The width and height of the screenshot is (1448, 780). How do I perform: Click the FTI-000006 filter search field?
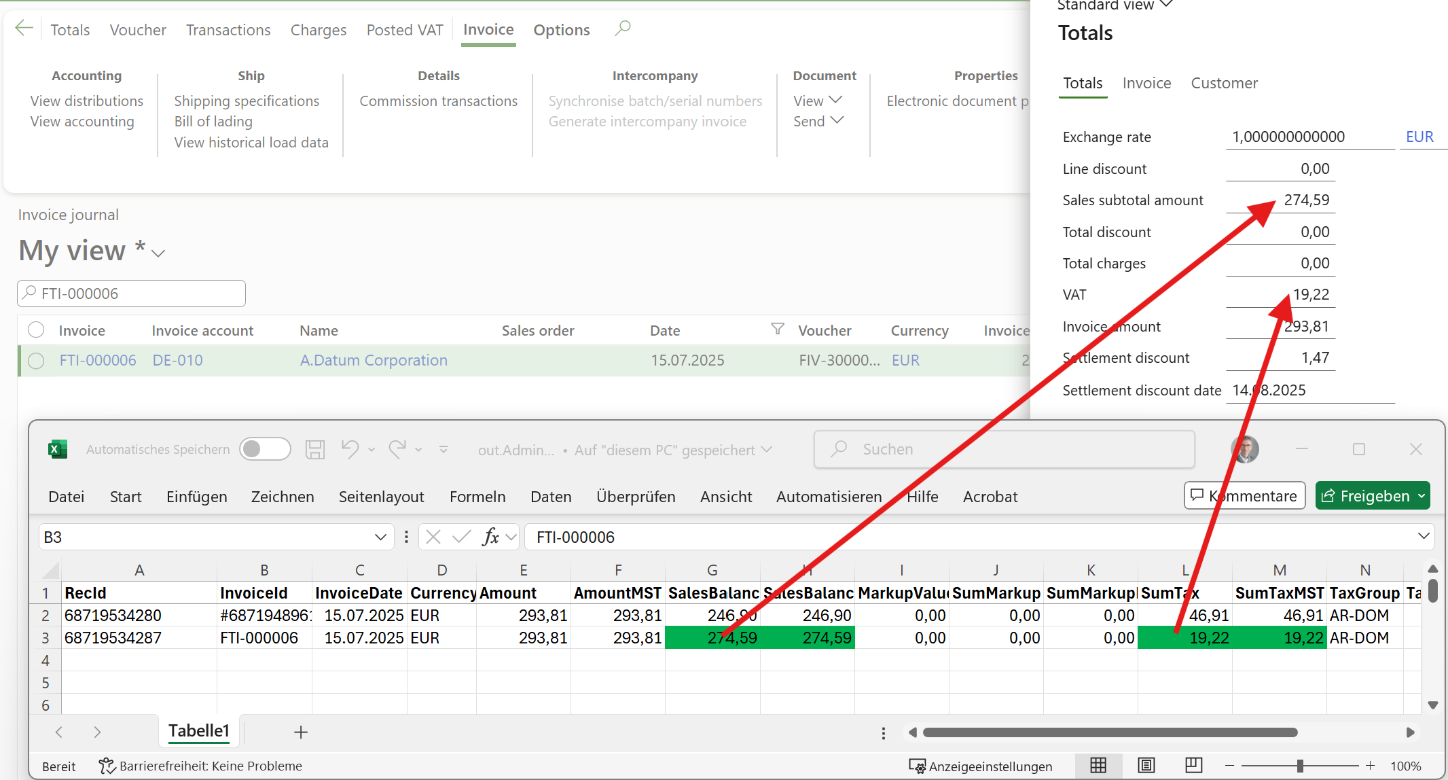131,294
